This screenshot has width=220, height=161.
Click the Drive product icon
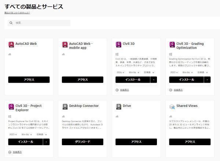point(118,107)
